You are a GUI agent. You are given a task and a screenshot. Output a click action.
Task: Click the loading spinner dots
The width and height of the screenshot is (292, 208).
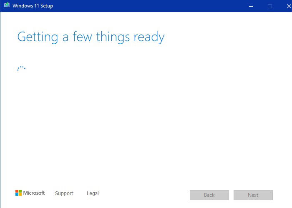(21, 68)
